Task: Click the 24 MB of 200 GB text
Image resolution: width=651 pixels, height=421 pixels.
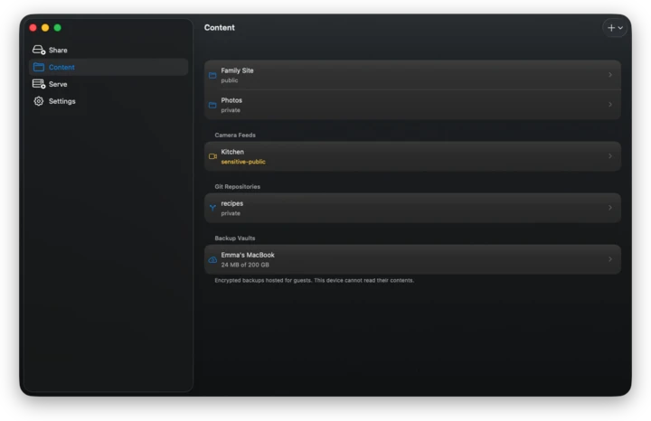Action: [244, 265]
